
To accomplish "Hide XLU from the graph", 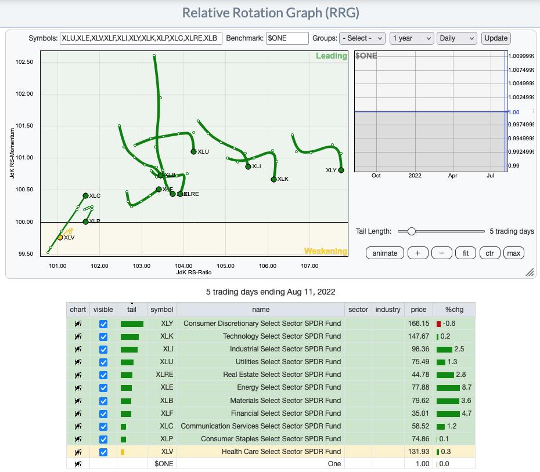I will click(103, 362).
